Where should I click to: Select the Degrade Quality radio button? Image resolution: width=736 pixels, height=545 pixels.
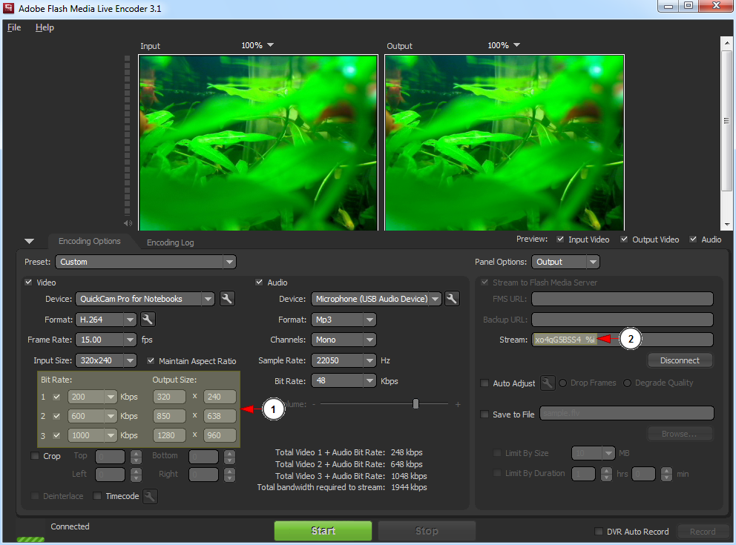pyautogui.click(x=627, y=383)
